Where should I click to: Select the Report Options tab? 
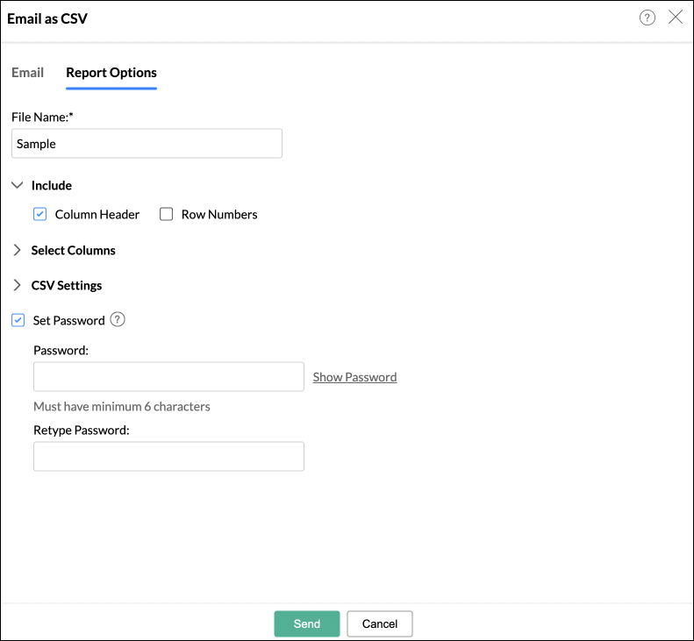click(x=111, y=73)
